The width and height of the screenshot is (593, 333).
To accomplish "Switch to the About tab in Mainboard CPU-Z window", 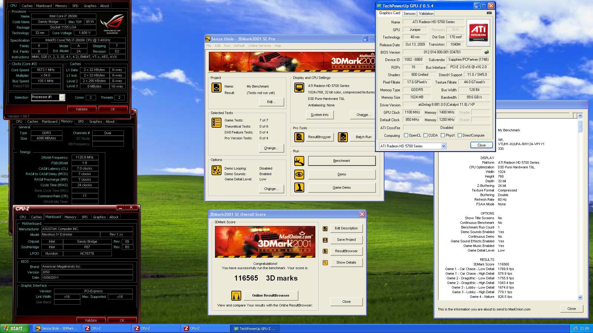I will pos(114,217).
